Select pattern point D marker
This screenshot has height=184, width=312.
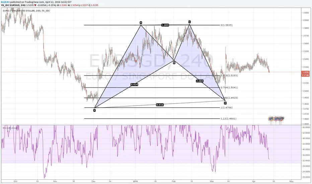(225, 103)
